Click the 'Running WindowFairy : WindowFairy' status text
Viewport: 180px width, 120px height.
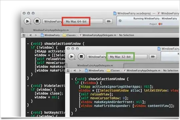[x=155, y=18]
